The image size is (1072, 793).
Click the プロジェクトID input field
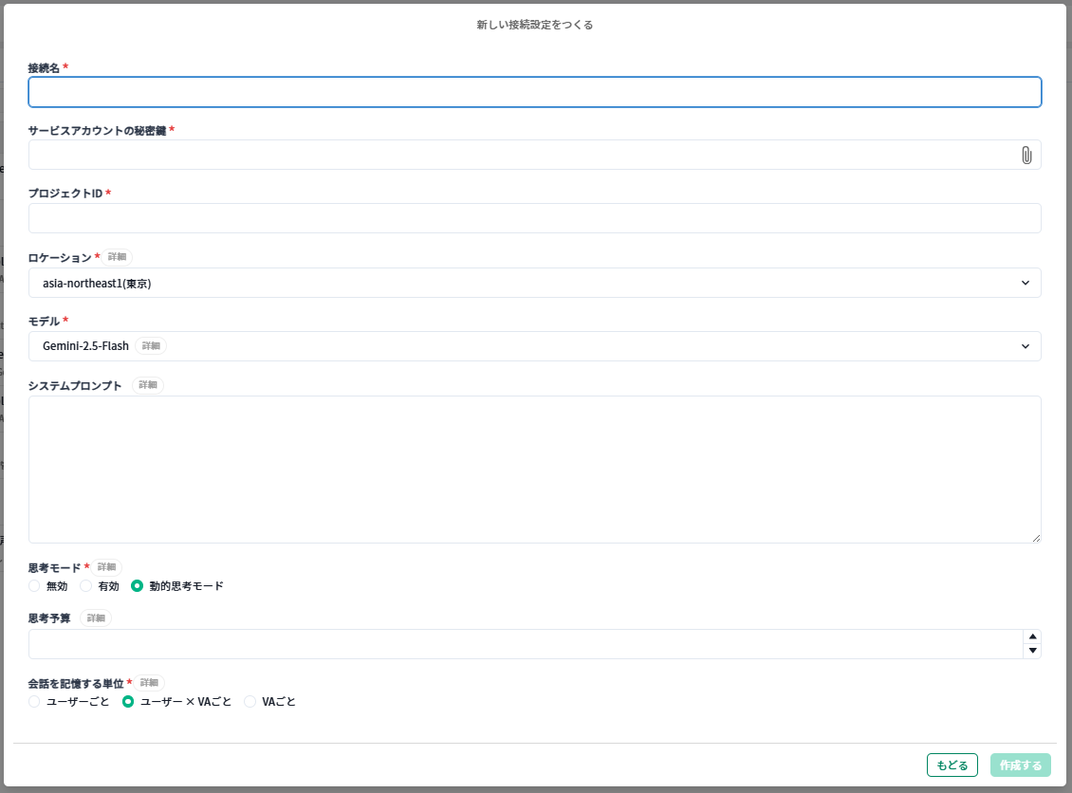(x=534, y=218)
